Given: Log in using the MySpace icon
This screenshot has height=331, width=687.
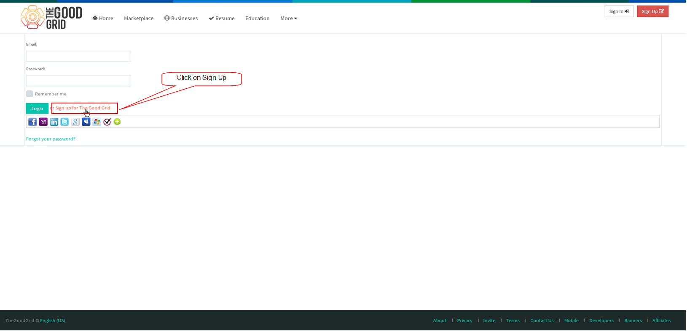Looking at the screenshot, I should (86, 122).
